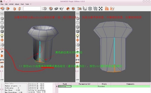The image size is (151, 93).
Task: Toggle checker texture sphere in left viewport
Action: (2, 31)
